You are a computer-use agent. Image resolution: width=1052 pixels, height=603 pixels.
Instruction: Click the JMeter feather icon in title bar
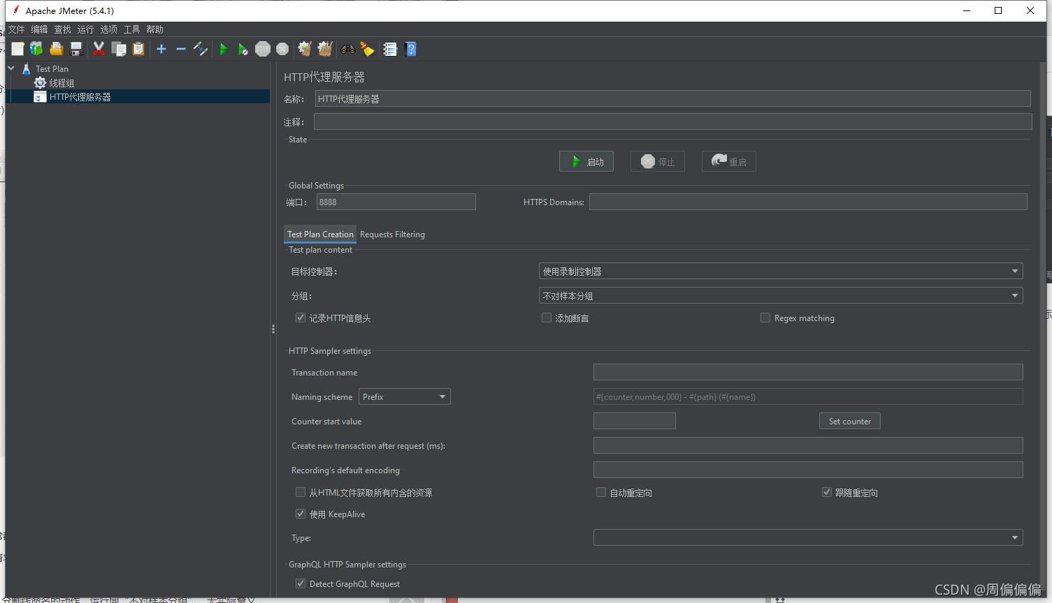15,10
